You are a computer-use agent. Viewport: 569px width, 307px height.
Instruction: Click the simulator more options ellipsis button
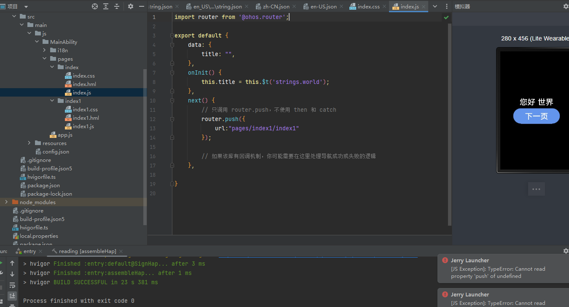click(x=536, y=189)
